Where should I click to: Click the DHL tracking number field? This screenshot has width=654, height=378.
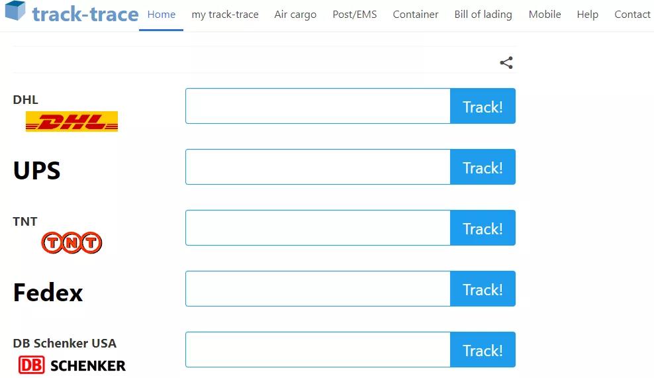pyautogui.click(x=318, y=106)
